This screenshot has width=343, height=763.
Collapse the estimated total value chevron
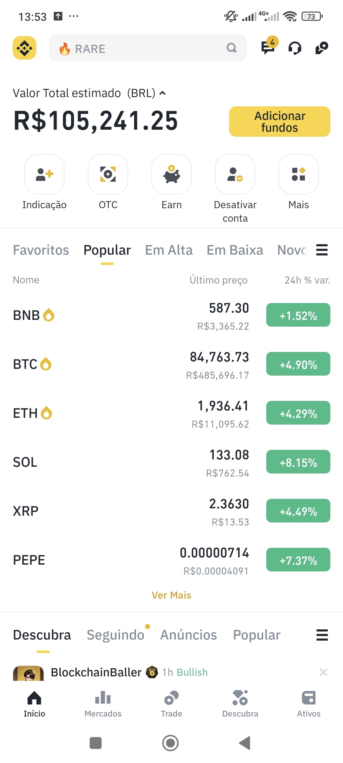[x=163, y=93]
